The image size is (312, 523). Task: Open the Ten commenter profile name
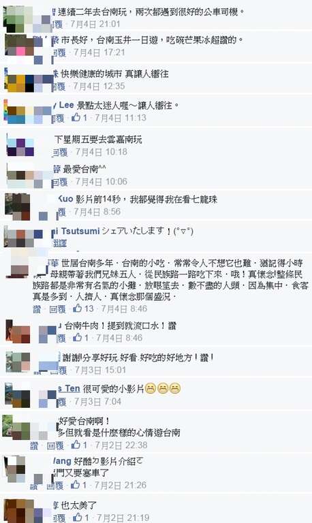pyautogui.click(x=69, y=389)
